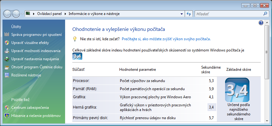Select Ovládací panel breadcrumb

pyautogui.click(x=49, y=14)
